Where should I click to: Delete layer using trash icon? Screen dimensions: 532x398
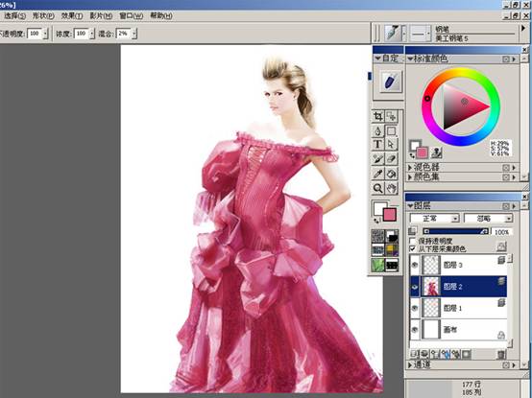pos(500,355)
